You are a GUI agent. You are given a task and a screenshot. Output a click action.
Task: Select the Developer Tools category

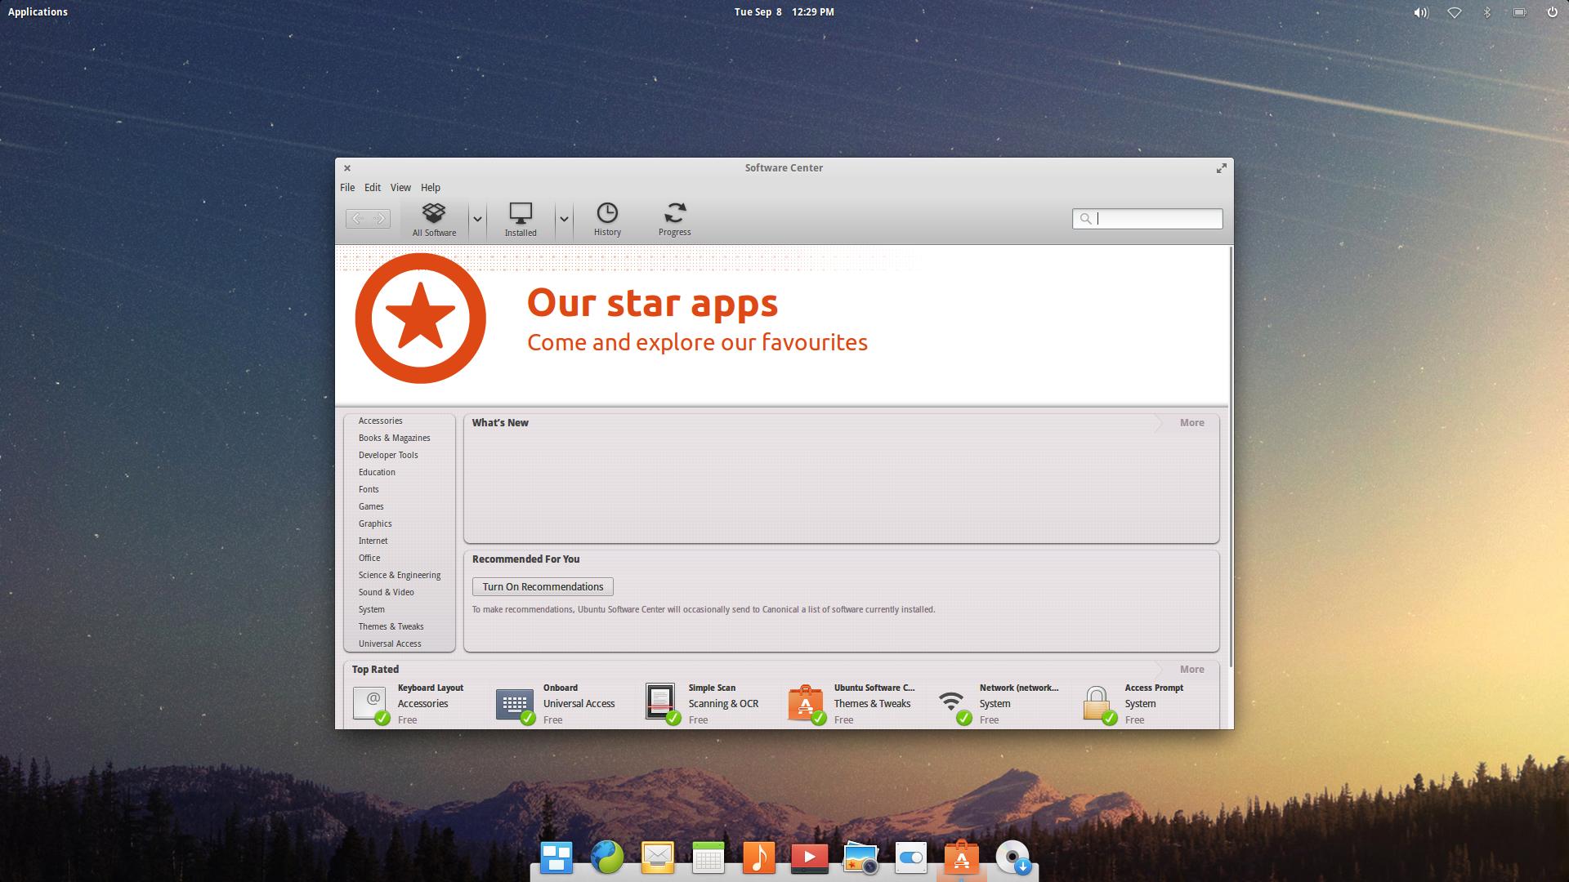click(388, 455)
